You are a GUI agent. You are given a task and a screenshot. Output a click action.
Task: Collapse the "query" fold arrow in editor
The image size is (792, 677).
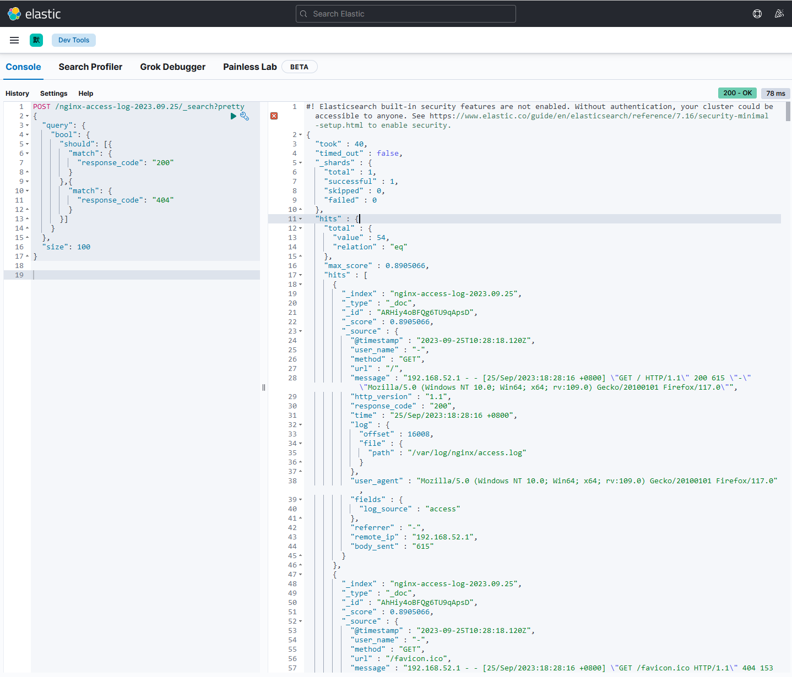(x=28, y=125)
